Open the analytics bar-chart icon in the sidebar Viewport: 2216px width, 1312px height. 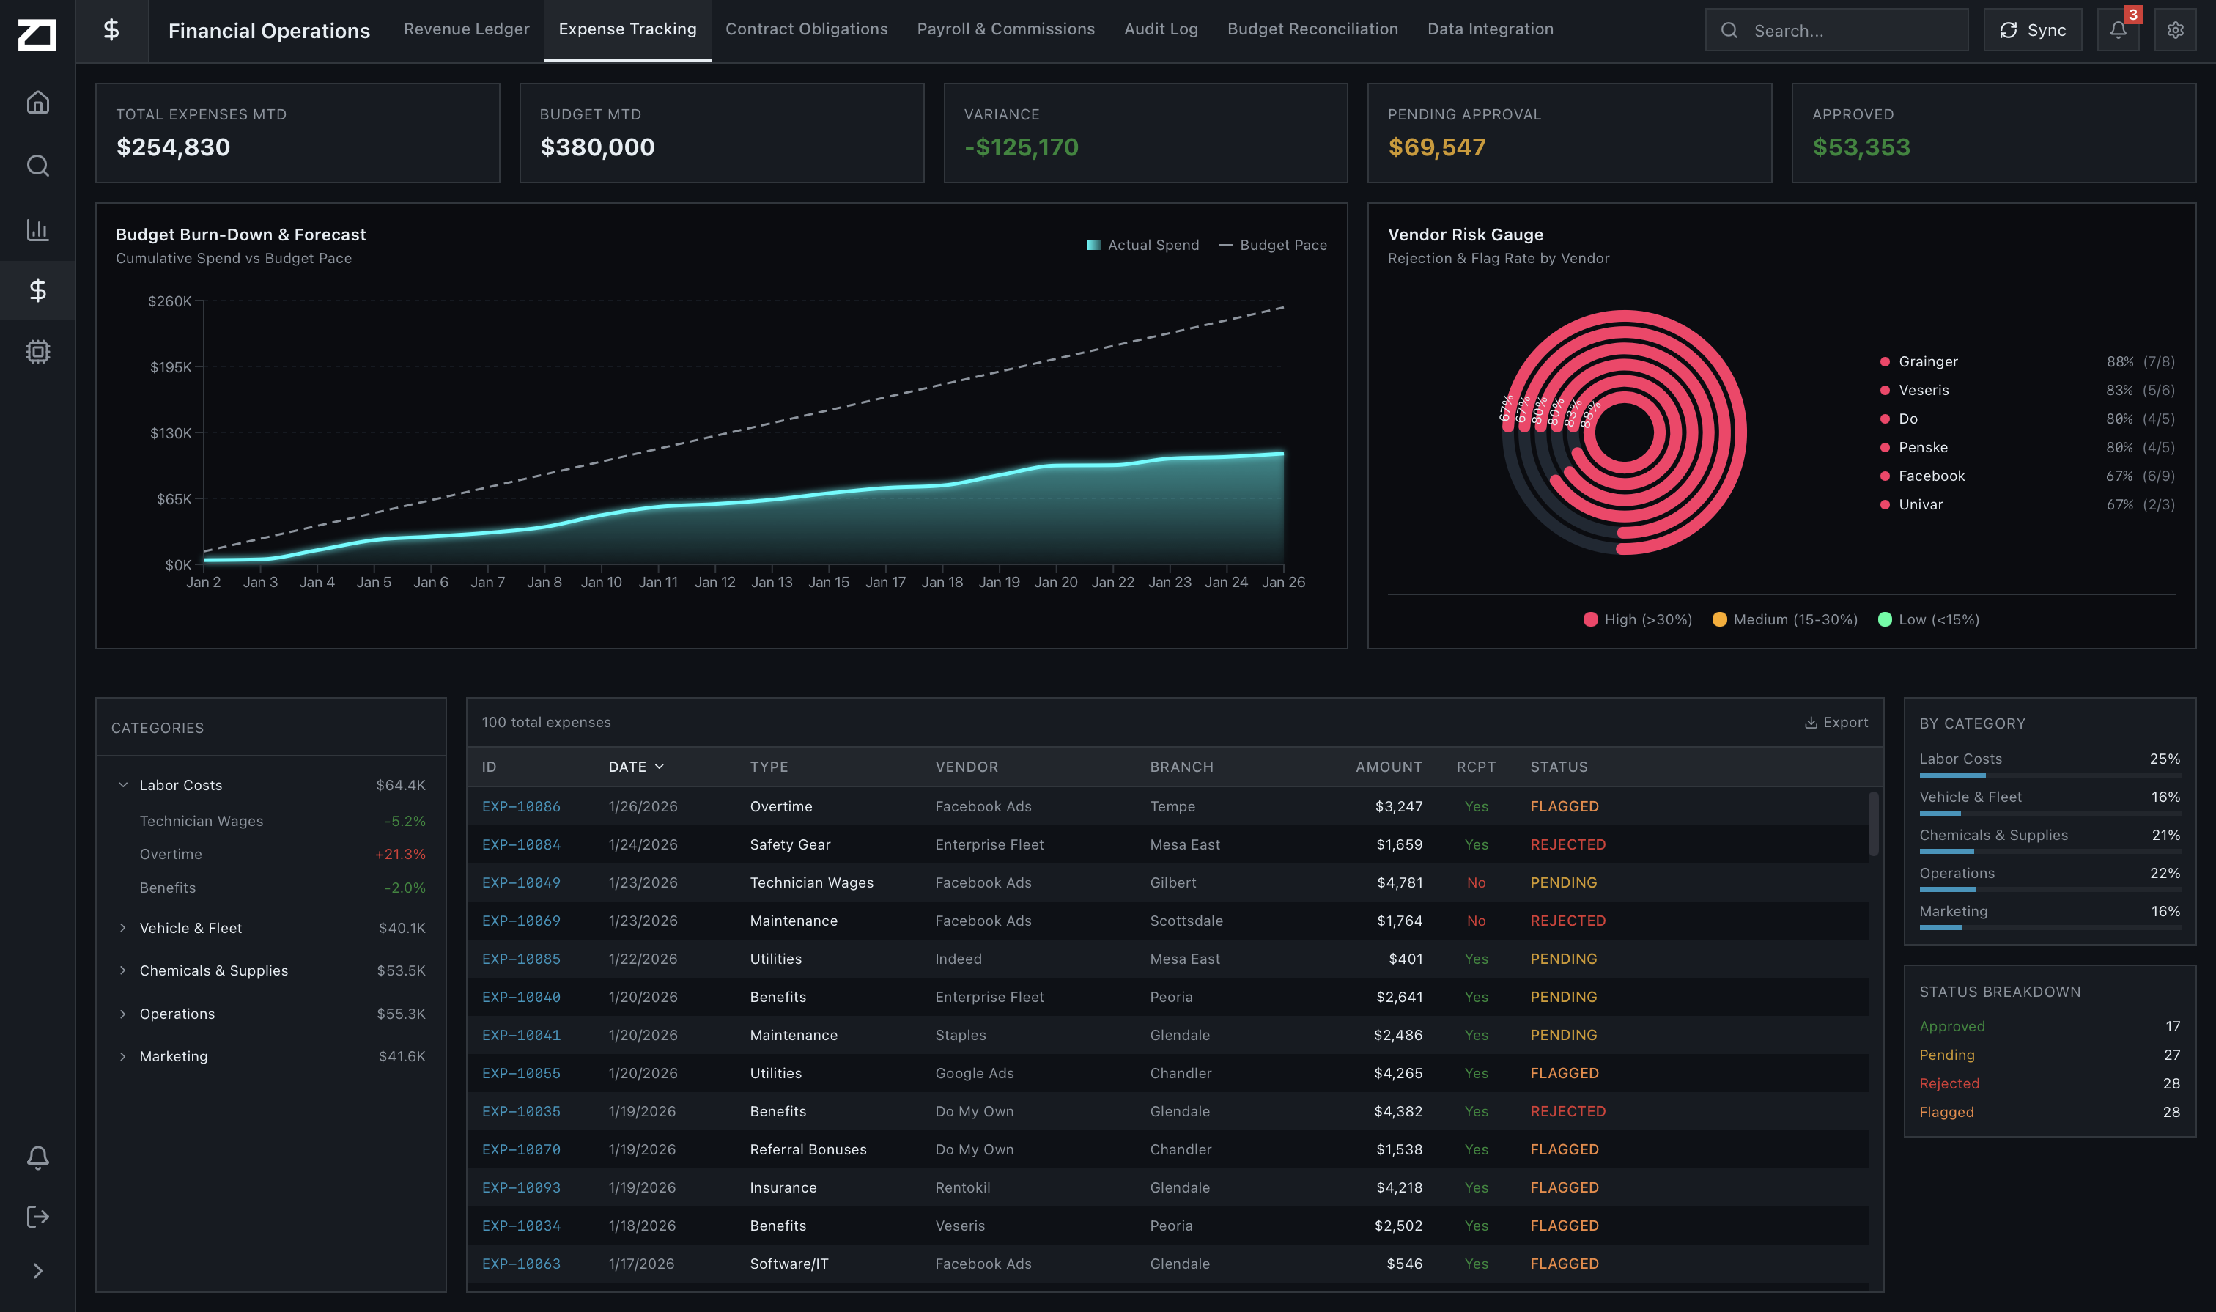coord(38,229)
